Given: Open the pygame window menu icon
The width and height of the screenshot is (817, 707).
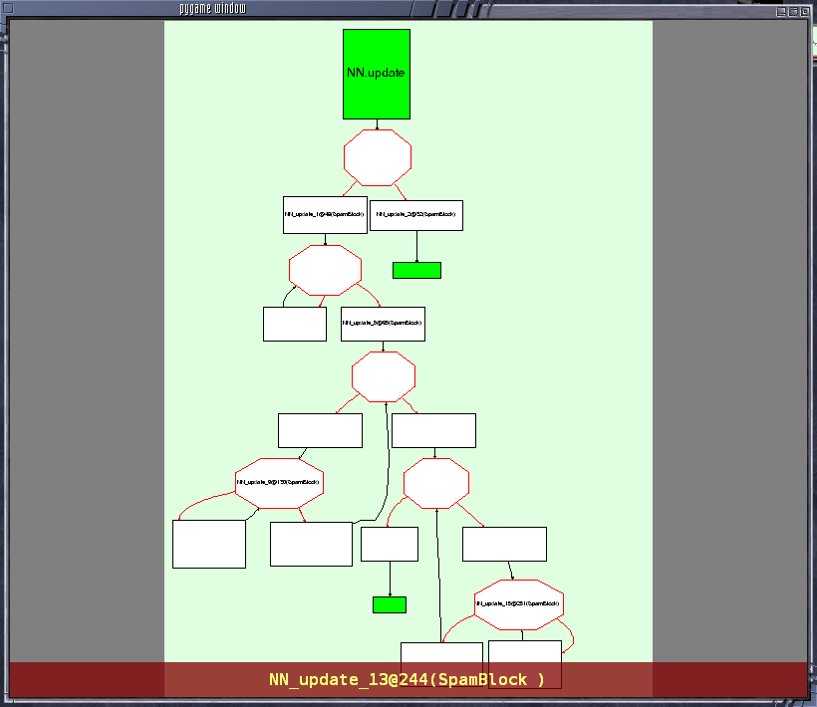Looking at the screenshot, I should coord(8,8).
